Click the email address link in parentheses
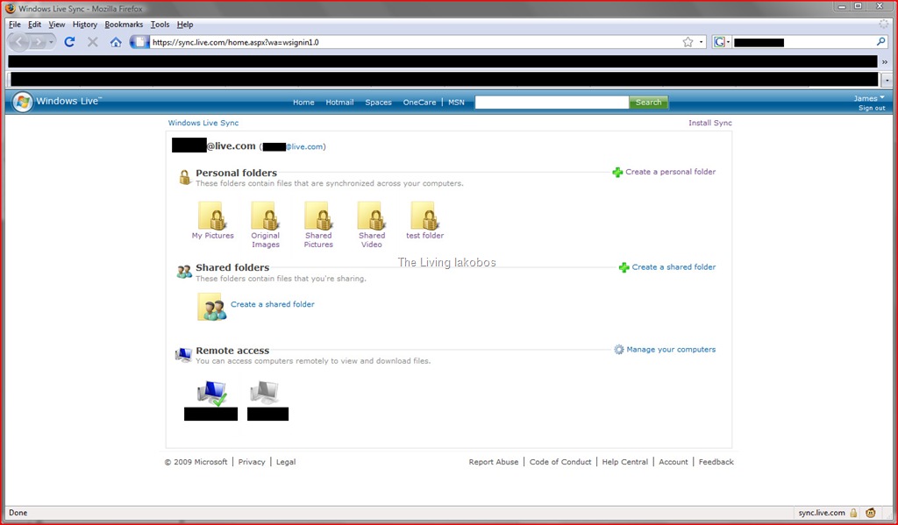898x525 pixels. pos(295,146)
